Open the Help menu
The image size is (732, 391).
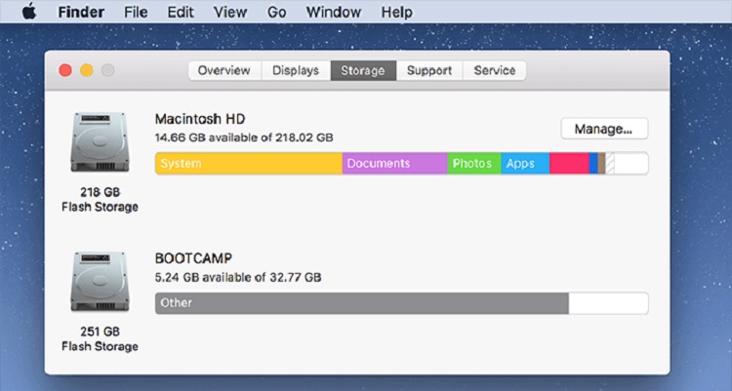[x=396, y=12]
